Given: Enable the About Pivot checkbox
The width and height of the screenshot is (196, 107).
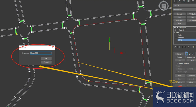Looking at the screenshot, I should pos(186,57).
